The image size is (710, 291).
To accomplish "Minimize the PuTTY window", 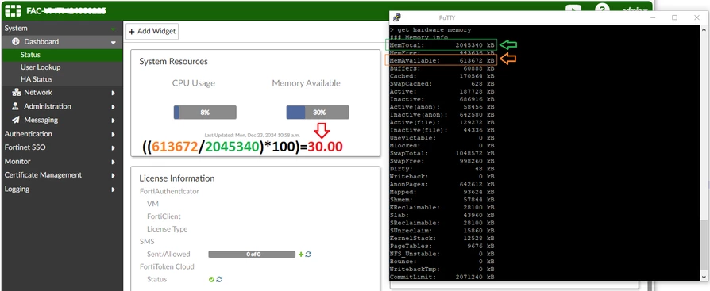I will pyautogui.click(x=653, y=17).
